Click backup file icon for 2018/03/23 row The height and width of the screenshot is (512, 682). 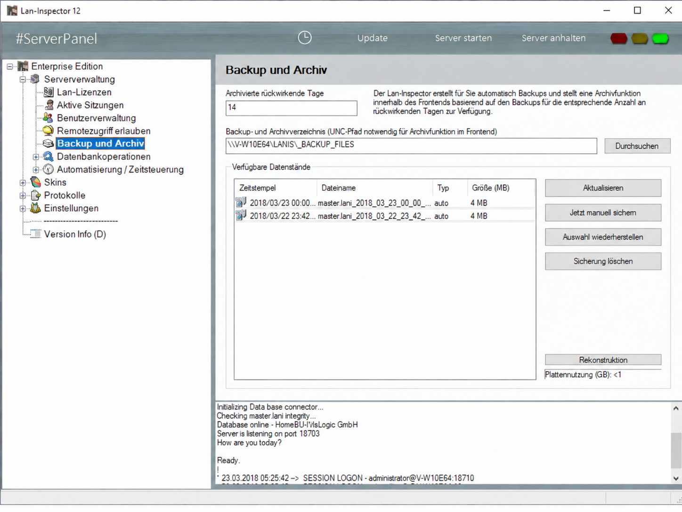(x=241, y=202)
